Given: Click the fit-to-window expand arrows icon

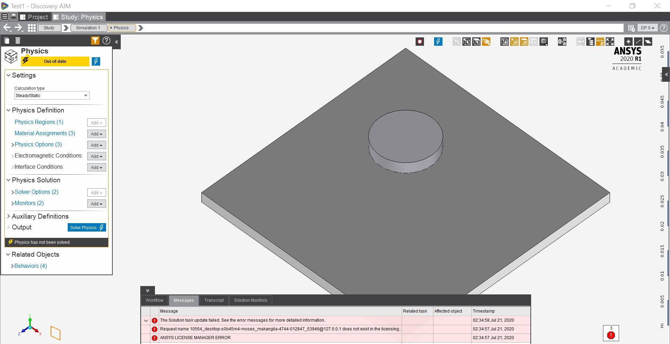Looking at the screenshot, I should (610, 42).
